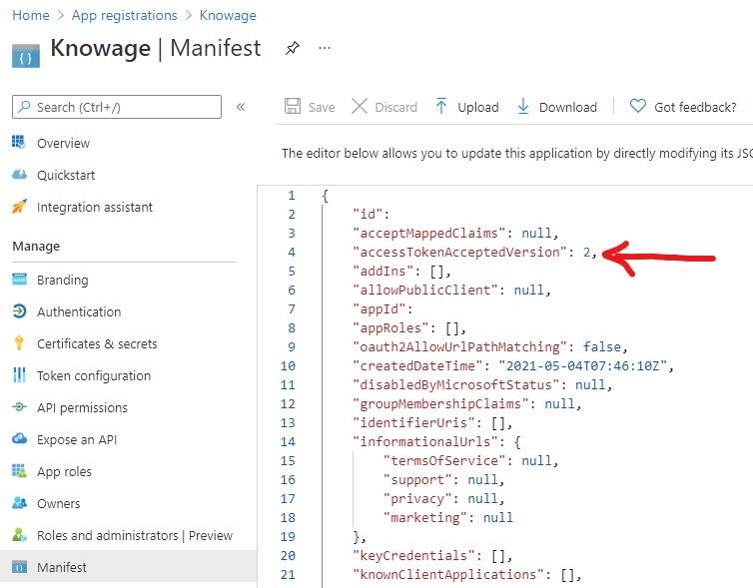Image resolution: width=753 pixels, height=588 pixels.
Task: Click the Download button label
Action: tap(567, 107)
